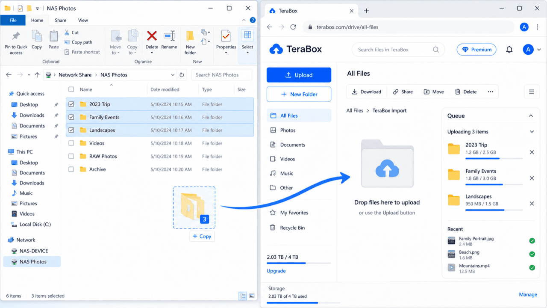Click the blue Upload button
547x308 pixels.
pyautogui.click(x=299, y=75)
